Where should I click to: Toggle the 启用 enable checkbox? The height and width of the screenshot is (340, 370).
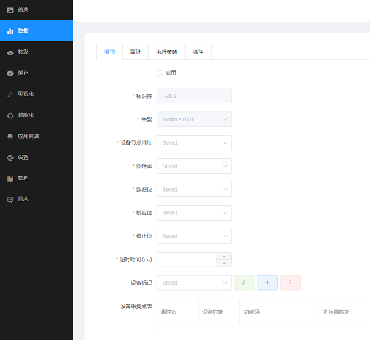coord(159,73)
